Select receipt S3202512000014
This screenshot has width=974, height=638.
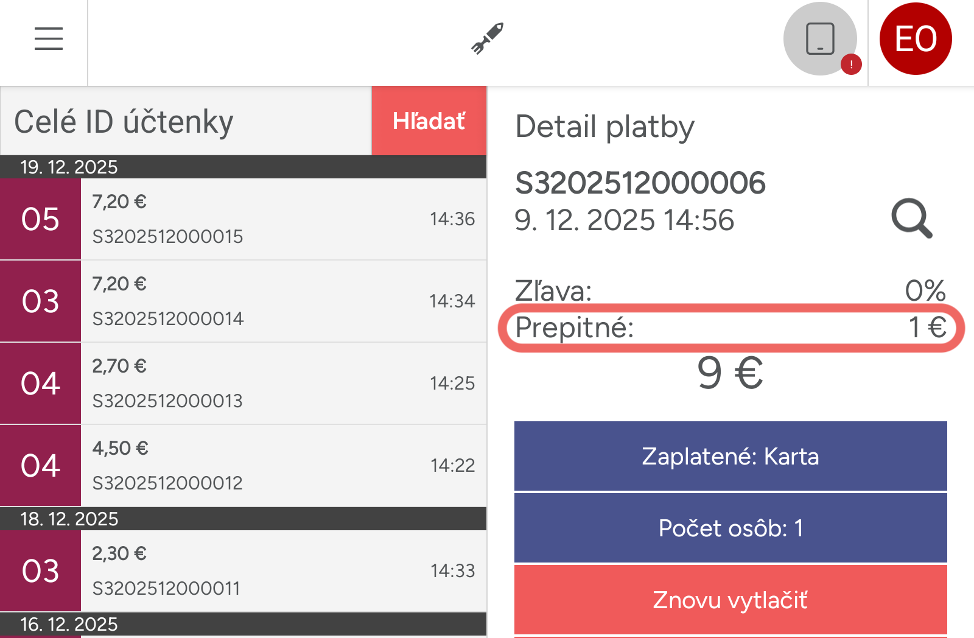click(x=283, y=301)
